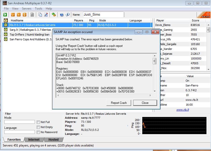Viewport: 211px width, 151px height.
Task: Switch to the Internet tab
Action: [34, 140]
